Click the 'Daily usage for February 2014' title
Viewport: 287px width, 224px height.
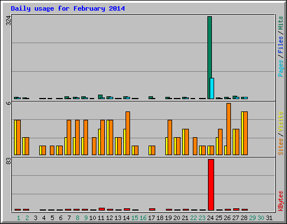(68, 8)
